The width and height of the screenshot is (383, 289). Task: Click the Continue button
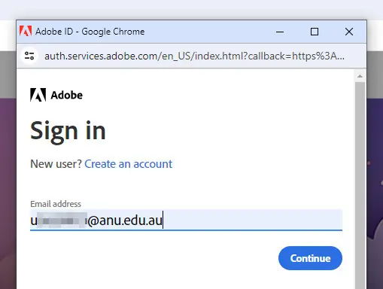(x=310, y=258)
